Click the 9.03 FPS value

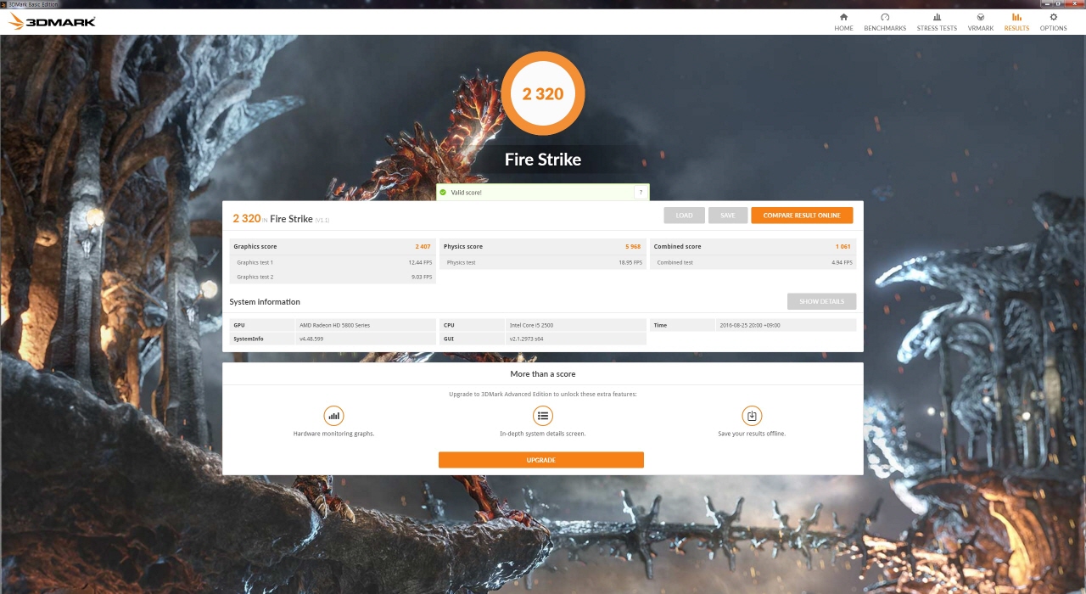pyautogui.click(x=422, y=277)
